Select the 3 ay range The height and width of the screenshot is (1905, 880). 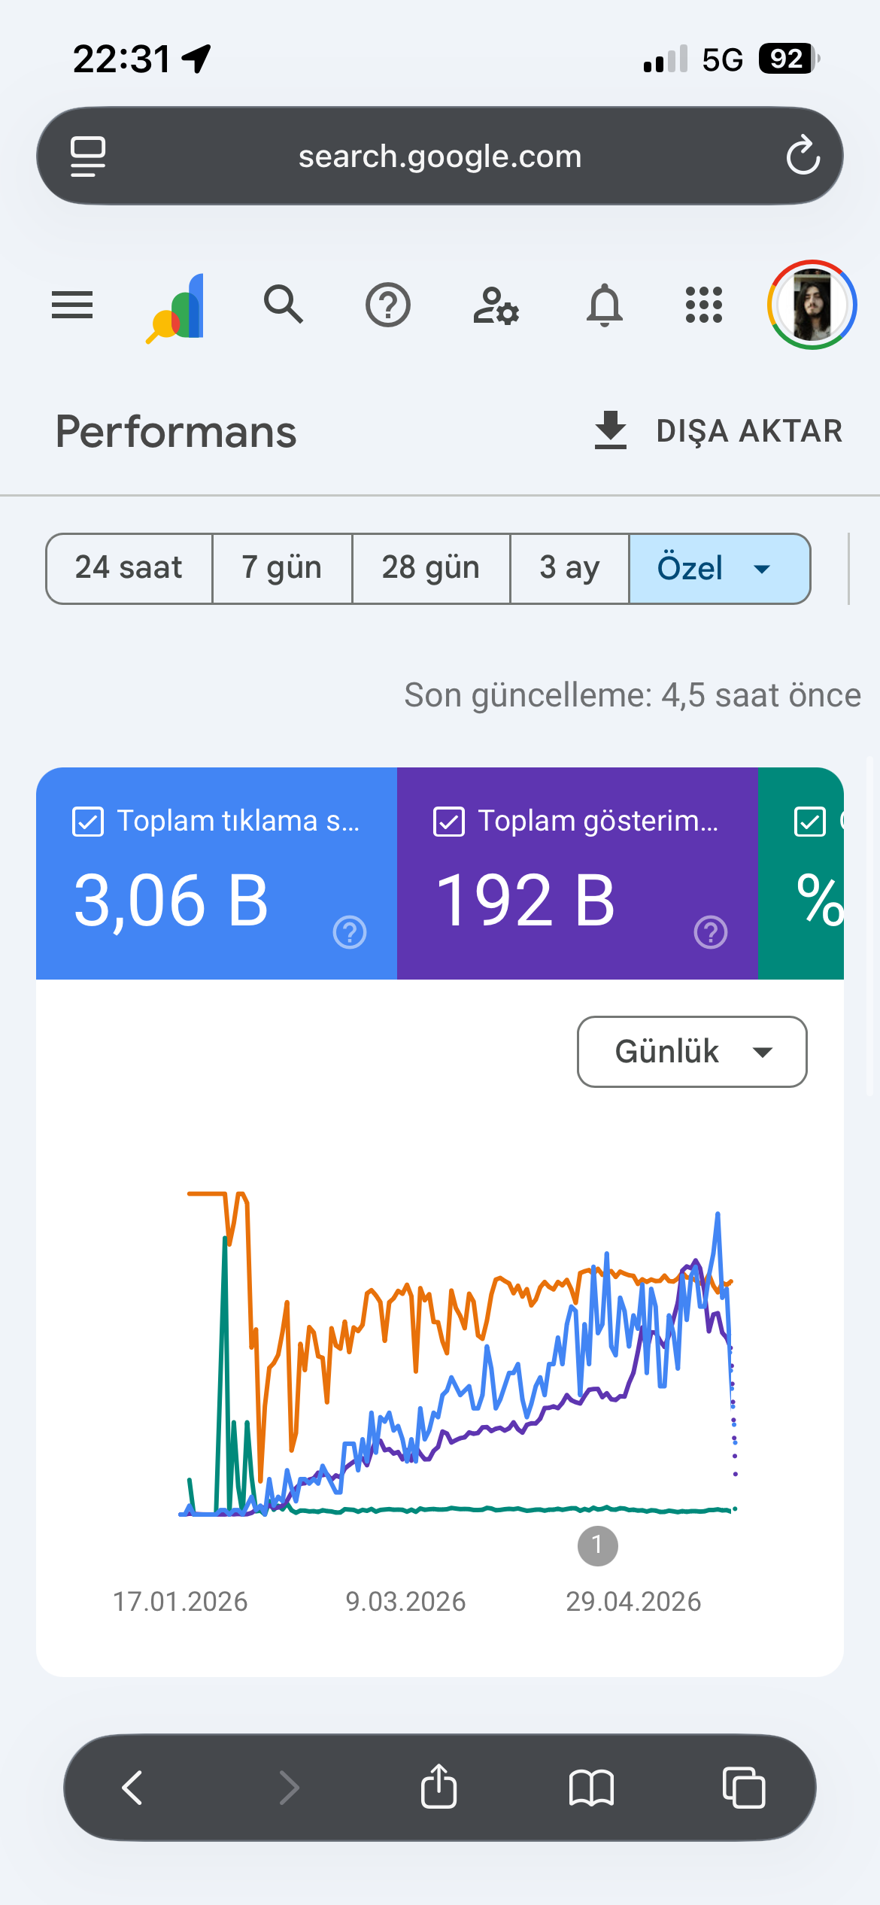click(x=569, y=569)
